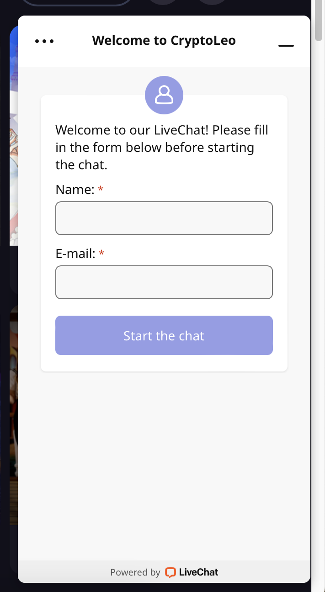Open the LiveChat text link in footer
Image resolution: width=325 pixels, height=592 pixels.
(198, 572)
